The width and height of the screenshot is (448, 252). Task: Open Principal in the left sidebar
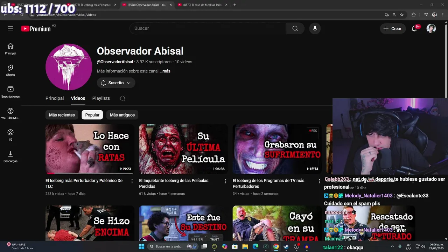pyautogui.click(x=10, y=49)
